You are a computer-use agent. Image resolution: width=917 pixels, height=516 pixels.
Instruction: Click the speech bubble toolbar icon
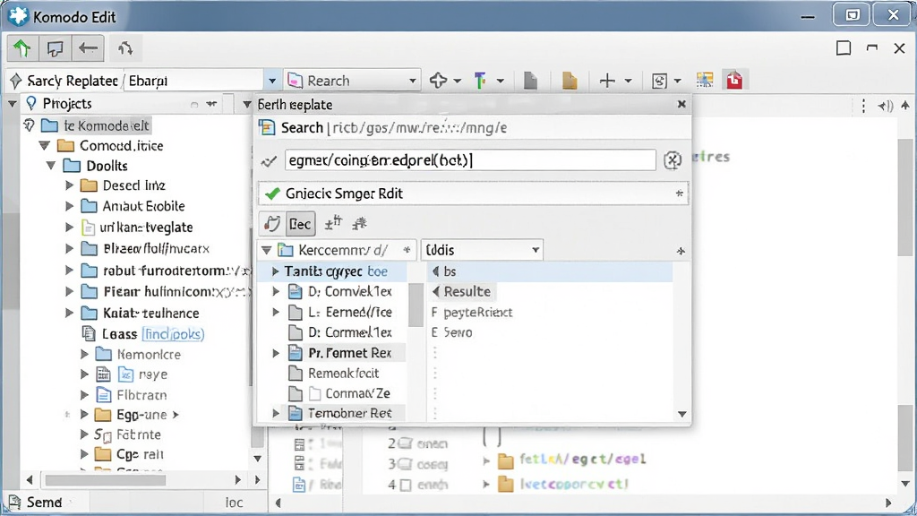55,48
